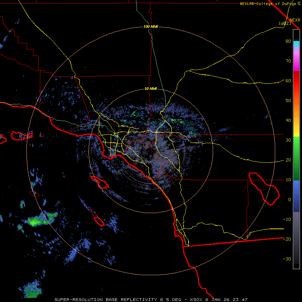This screenshot has width=302, height=302.
Task: Click the 0 value on the dBZ scale
Action: (290, 200)
